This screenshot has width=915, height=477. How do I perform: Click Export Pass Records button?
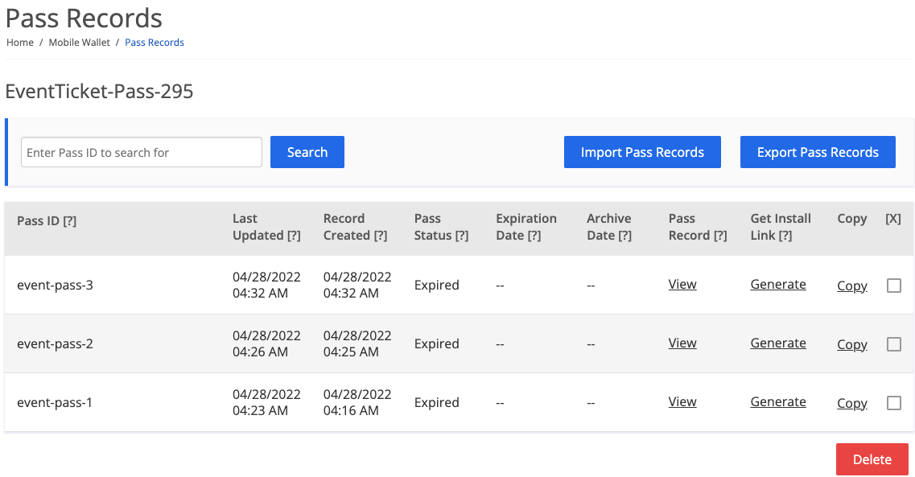[x=817, y=152]
